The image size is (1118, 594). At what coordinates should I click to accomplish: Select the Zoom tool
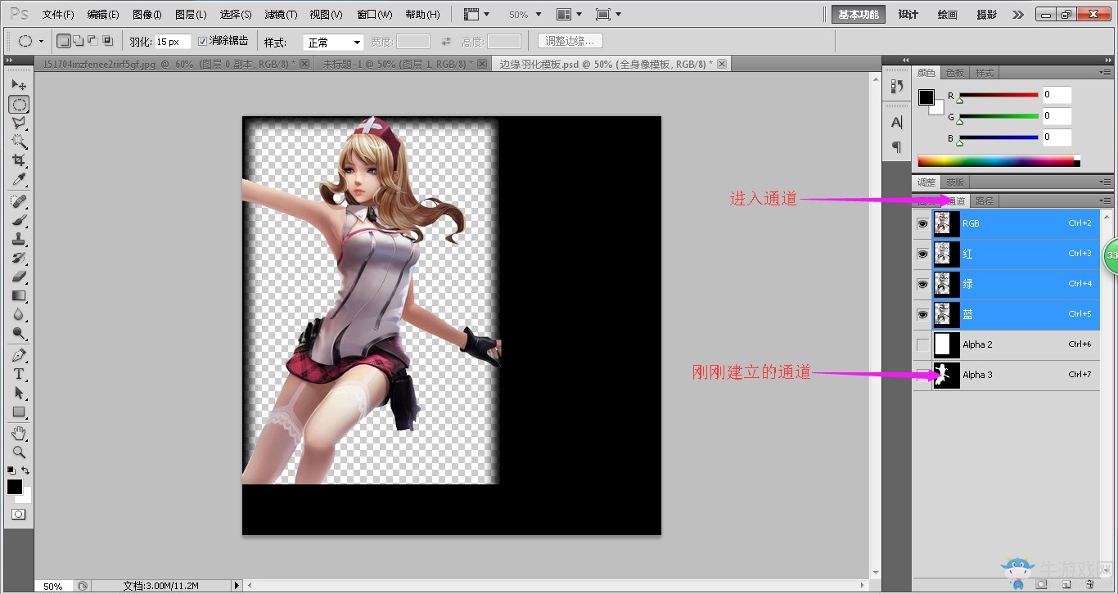[19, 452]
